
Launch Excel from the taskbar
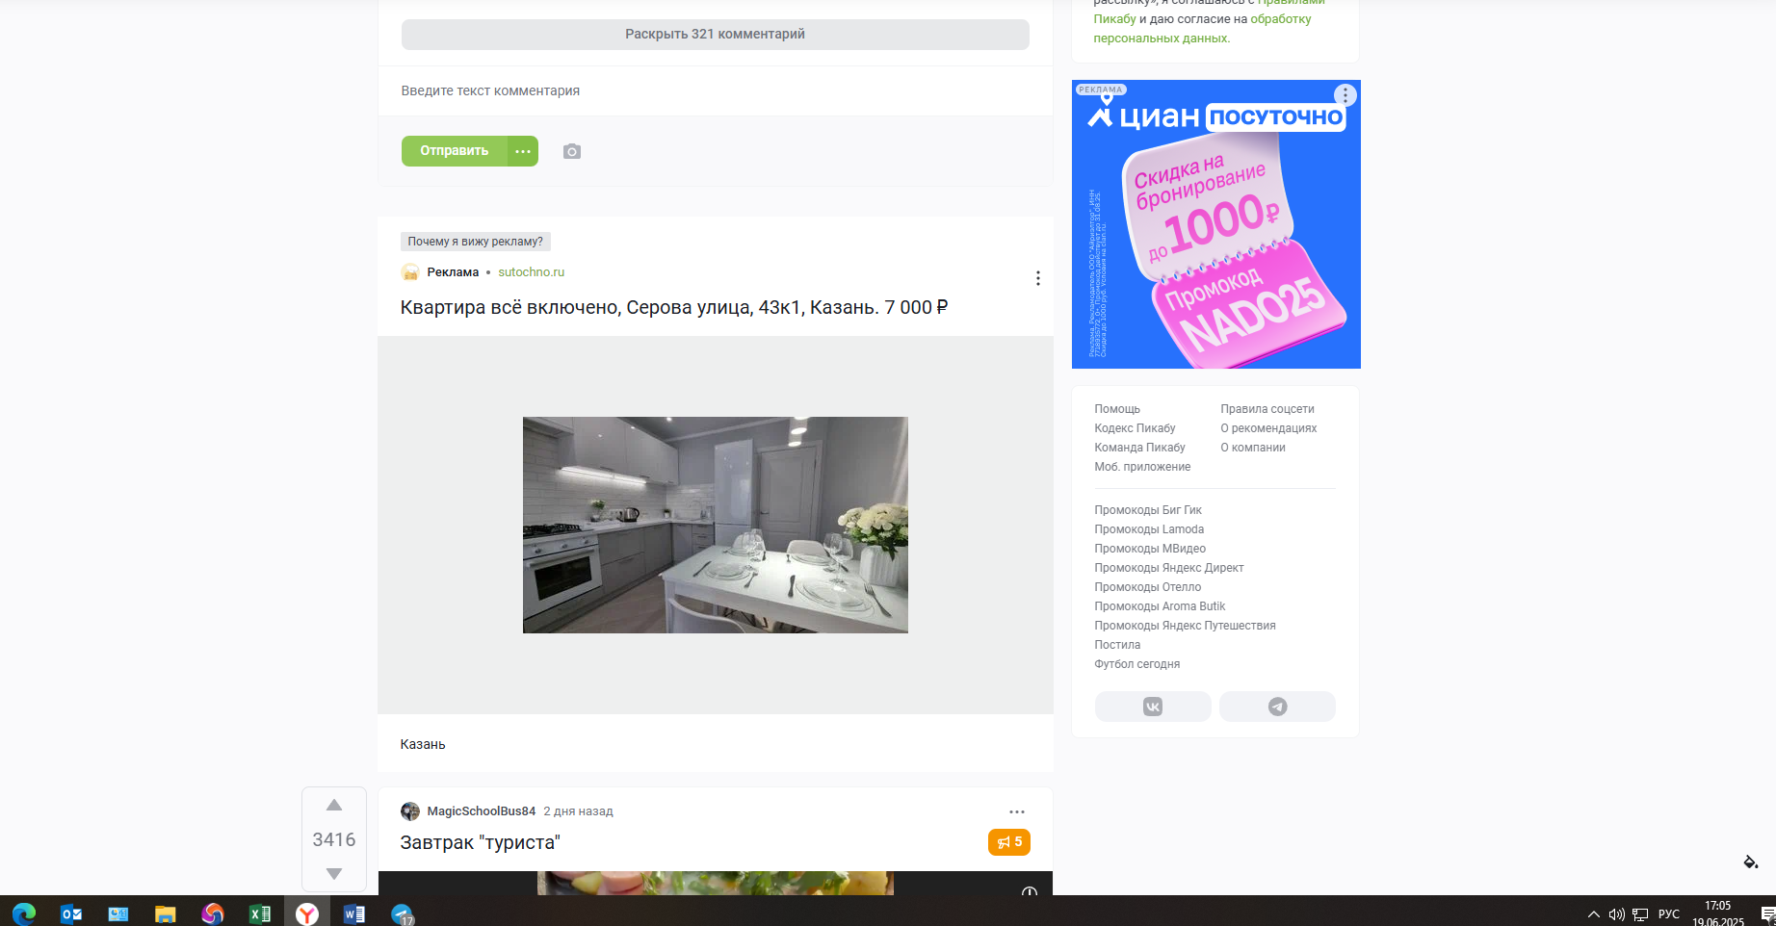pyautogui.click(x=260, y=913)
